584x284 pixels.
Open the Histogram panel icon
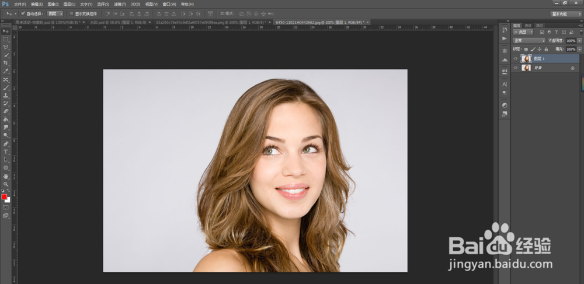[x=505, y=59]
